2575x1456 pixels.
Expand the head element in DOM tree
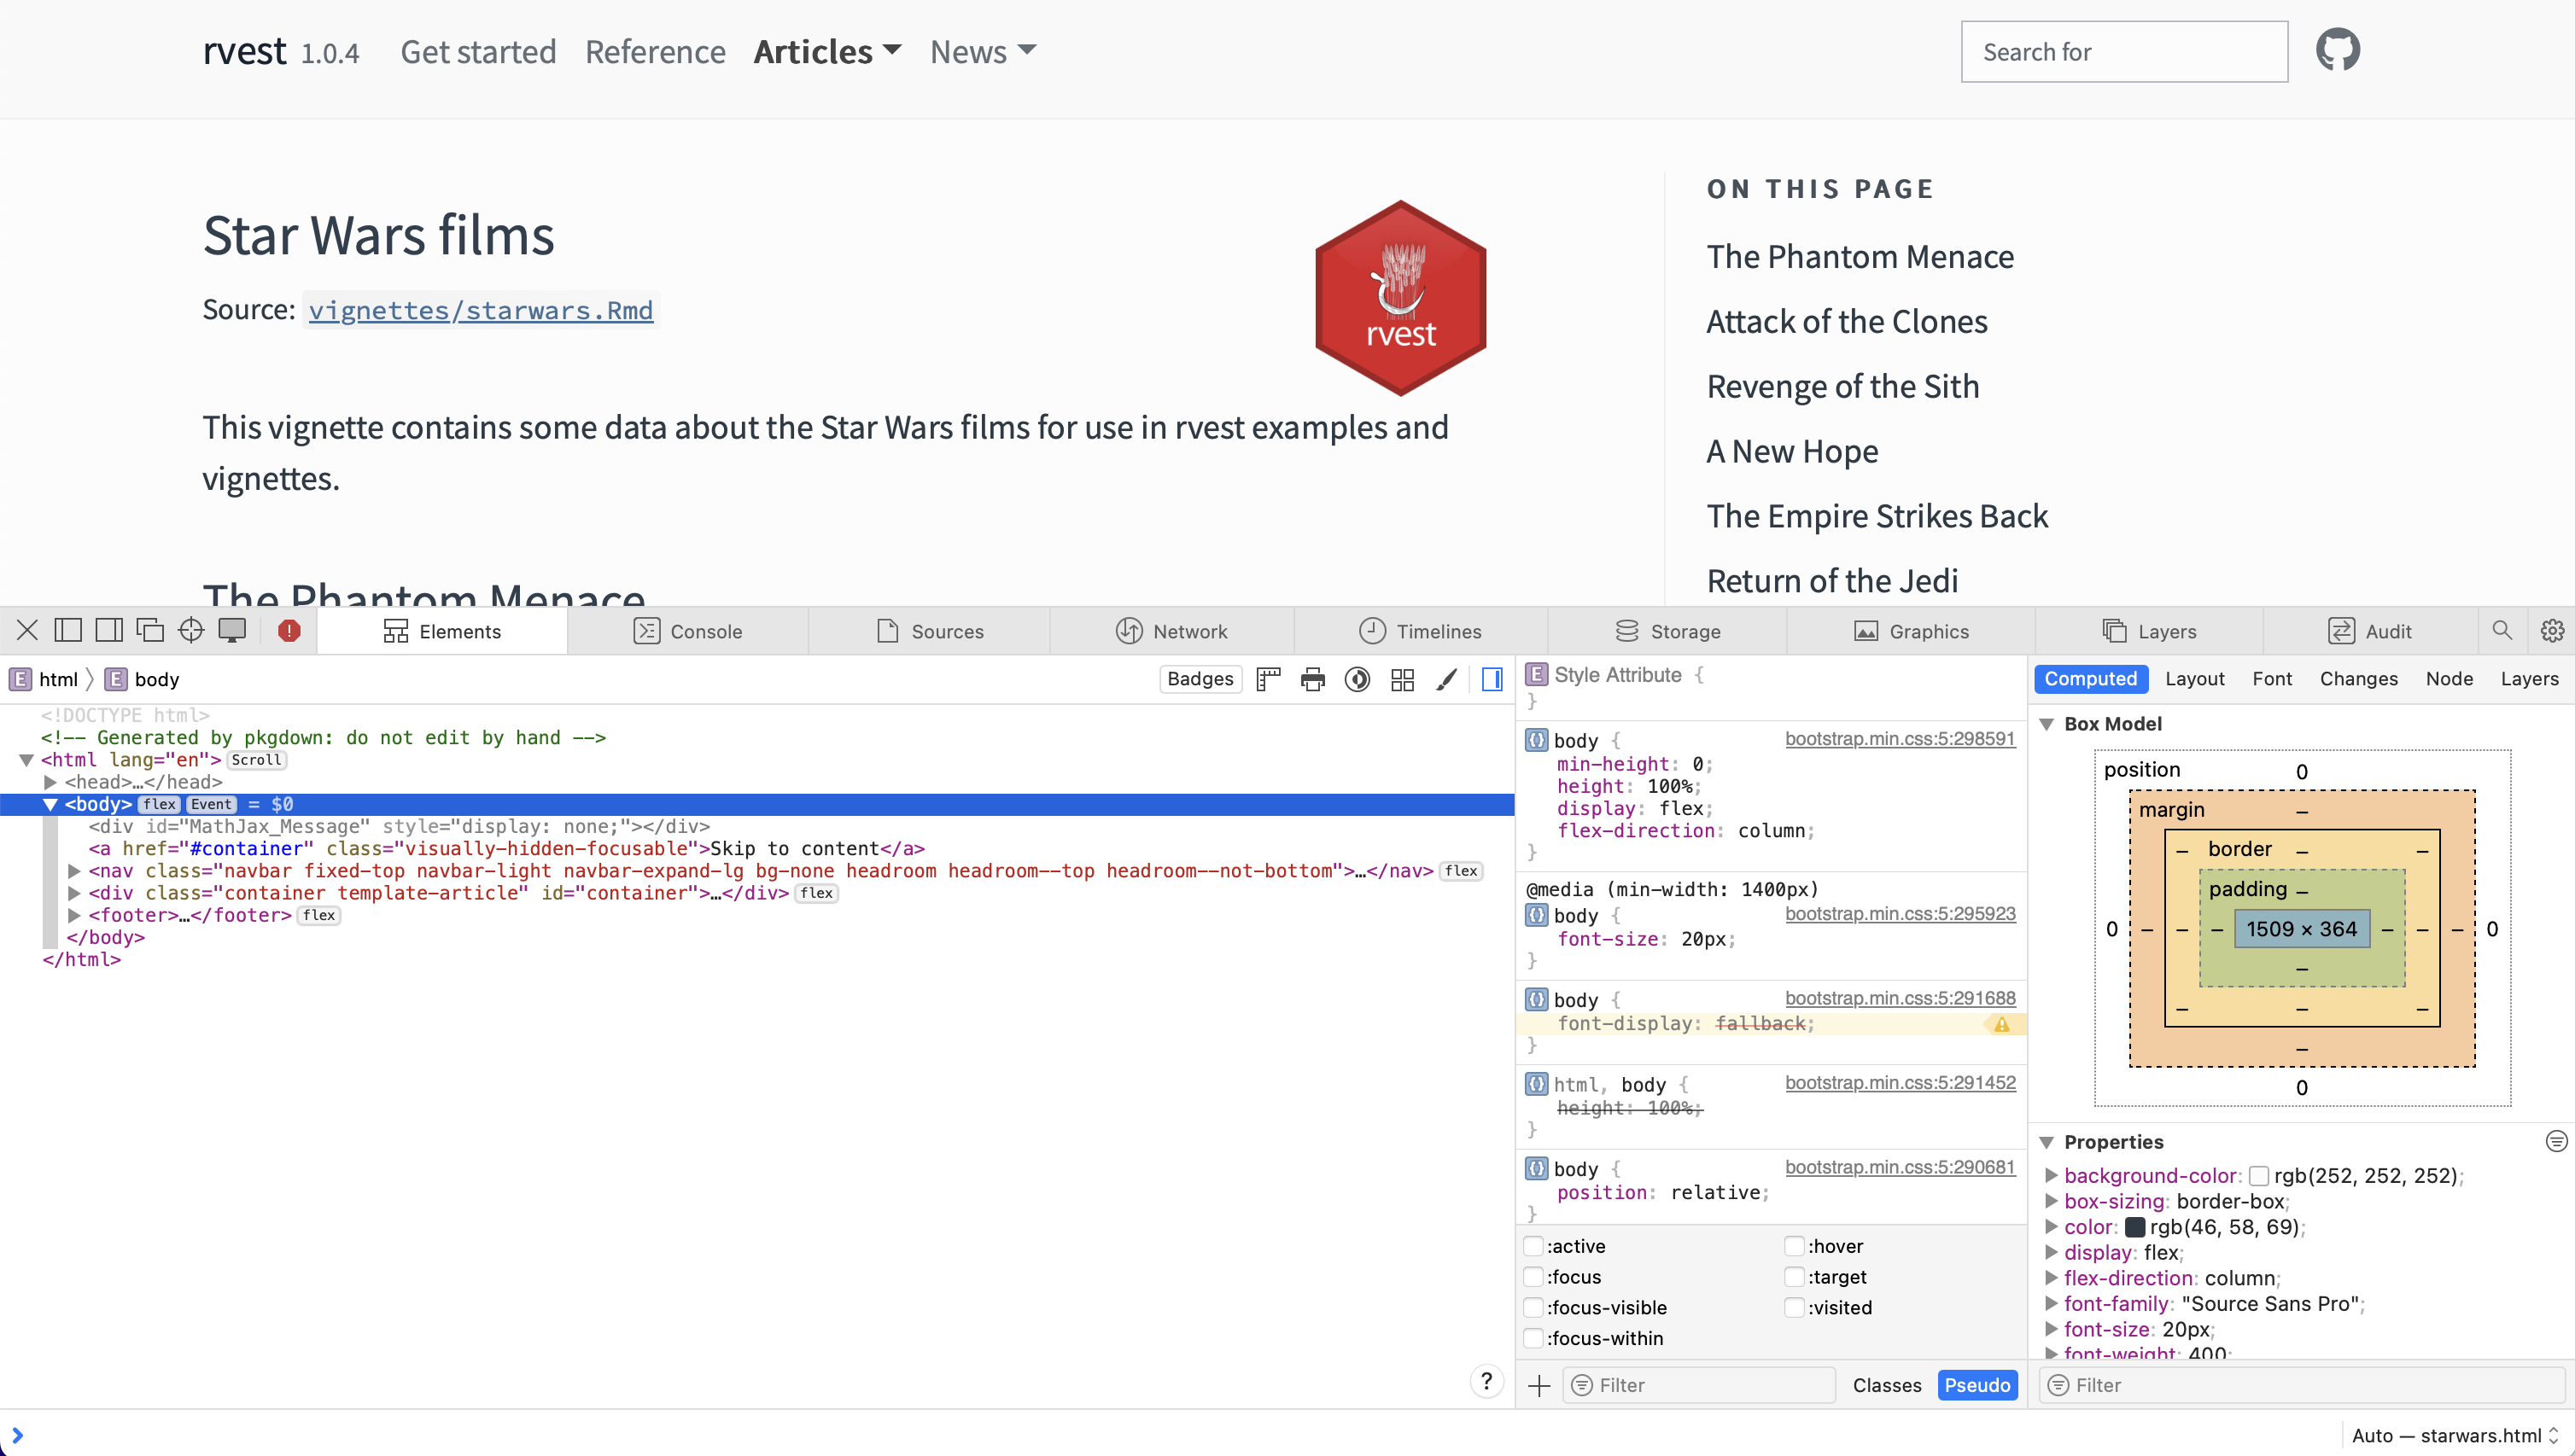tap(51, 782)
